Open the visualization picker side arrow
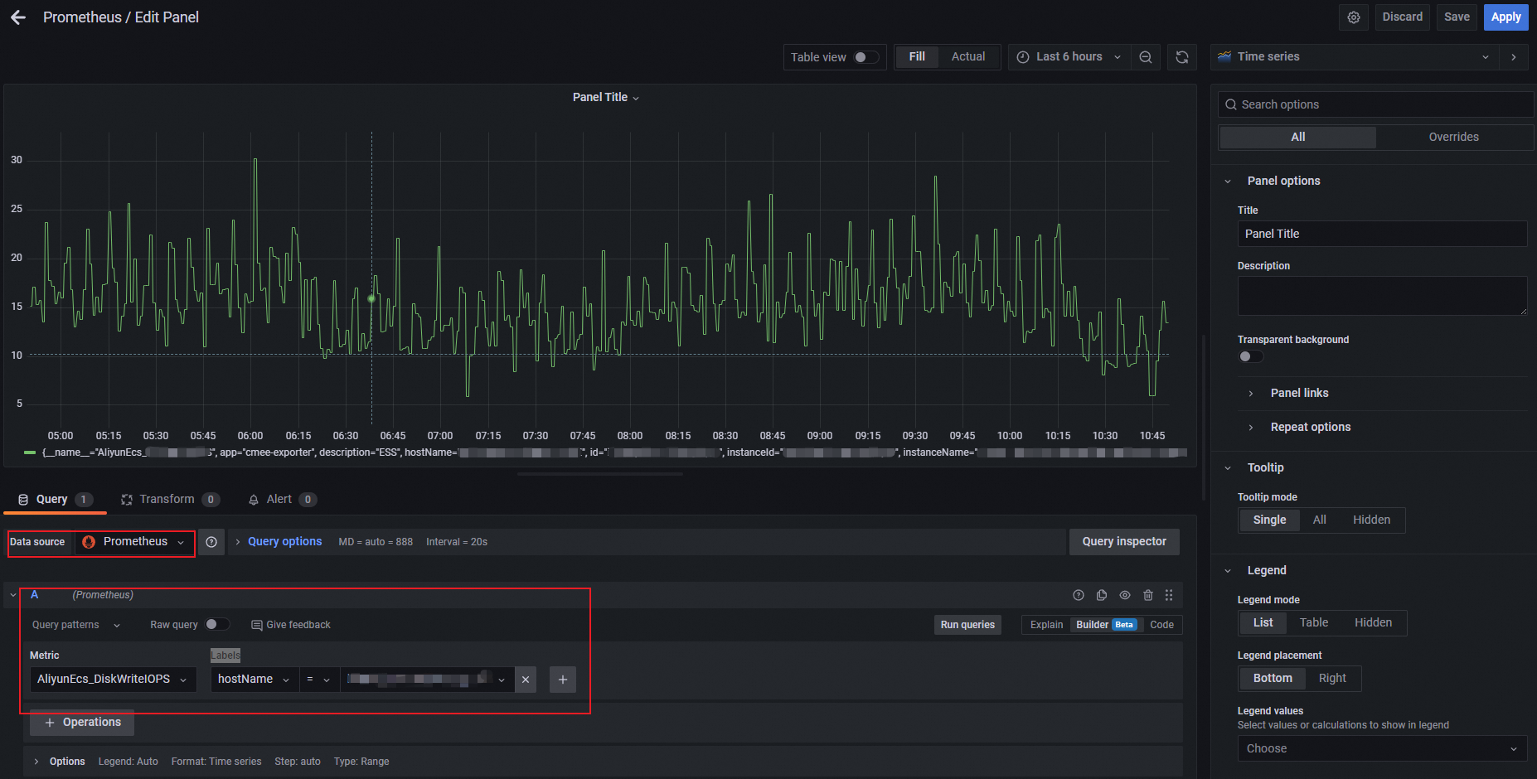Screen dimensions: 1537x779 1514,57
